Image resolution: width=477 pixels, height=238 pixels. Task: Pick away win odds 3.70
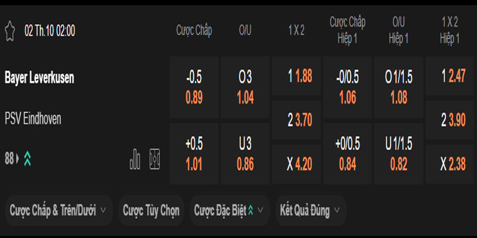(296, 120)
